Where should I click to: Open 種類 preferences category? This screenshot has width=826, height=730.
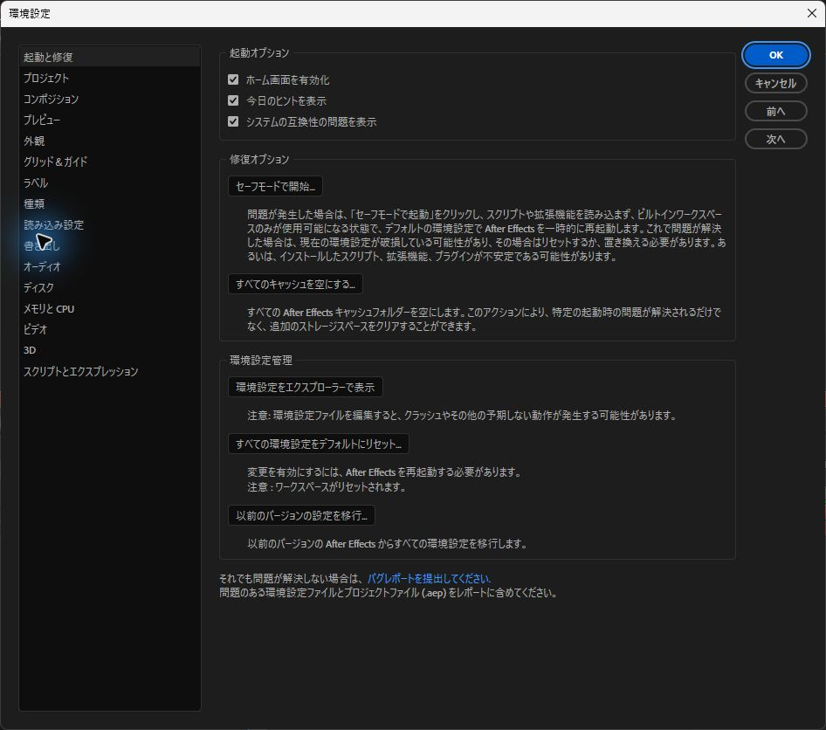pos(109,203)
